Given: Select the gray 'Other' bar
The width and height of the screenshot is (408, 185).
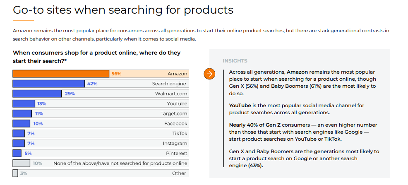Looking at the screenshot, I should coord(15,173).
